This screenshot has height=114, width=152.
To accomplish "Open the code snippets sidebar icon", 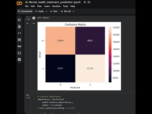I will click(19, 33).
